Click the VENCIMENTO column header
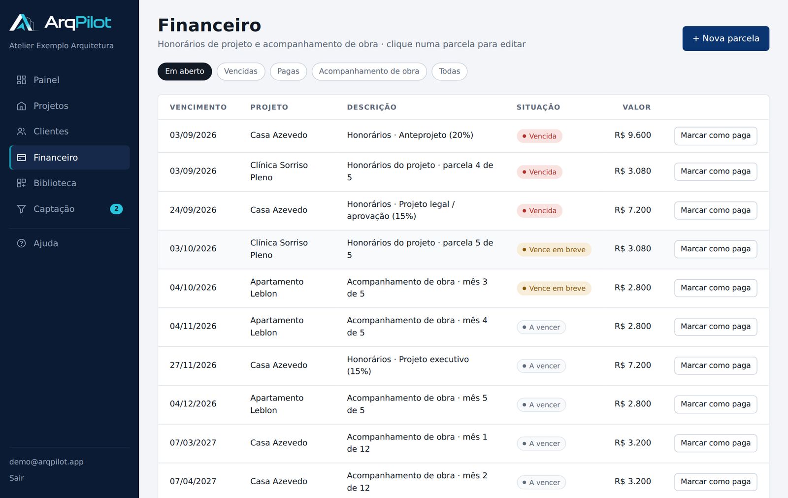The height and width of the screenshot is (498, 788). [198, 107]
